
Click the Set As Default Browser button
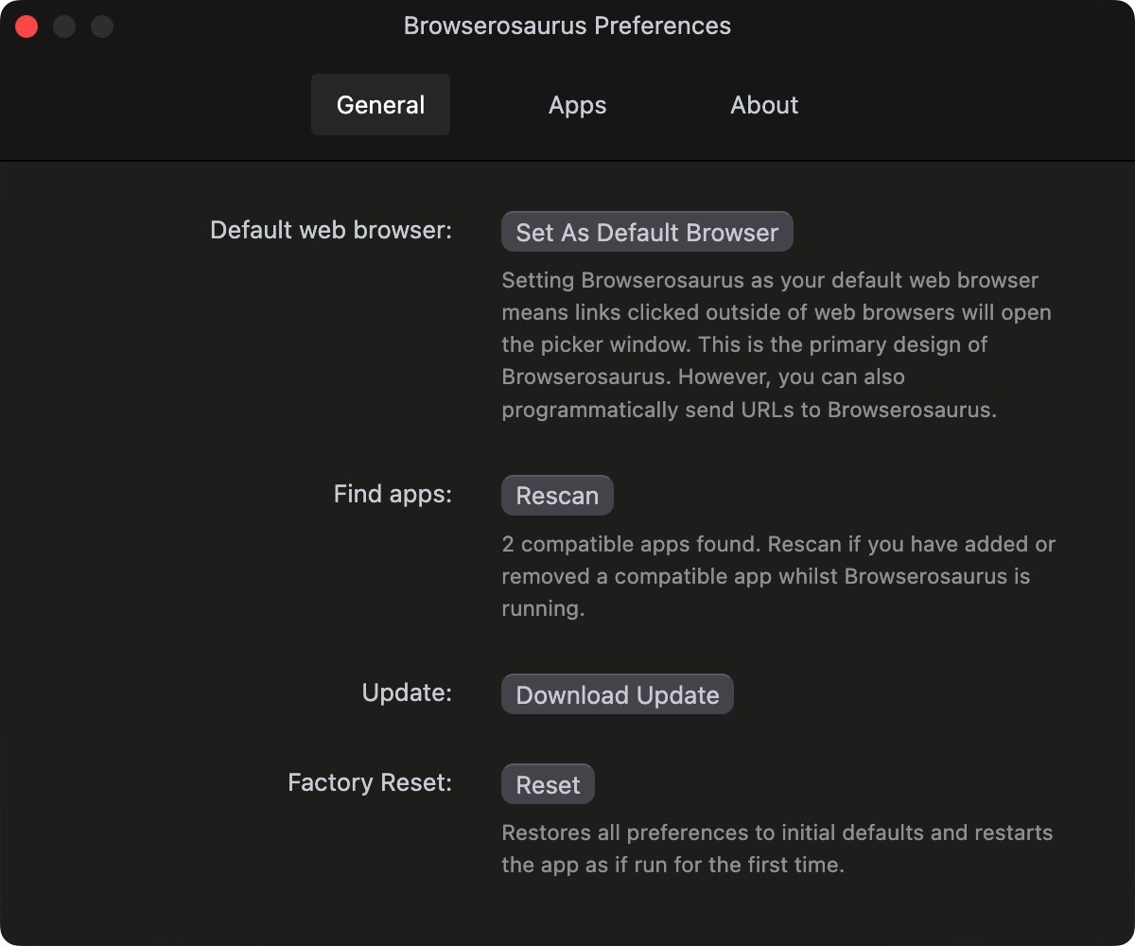click(x=646, y=232)
